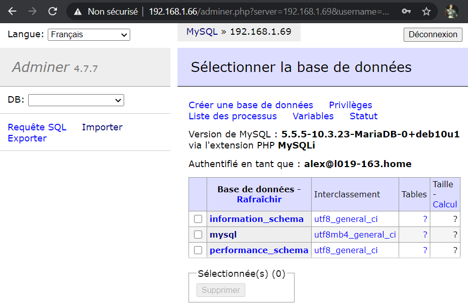The height and width of the screenshot is (307, 468).
Task: Bookmark this page with the star
Action: [426, 11]
